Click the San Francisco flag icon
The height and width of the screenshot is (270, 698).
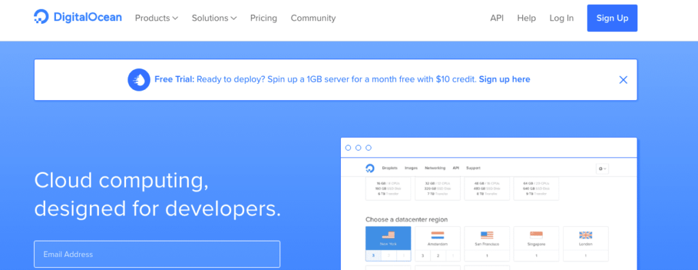click(487, 235)
